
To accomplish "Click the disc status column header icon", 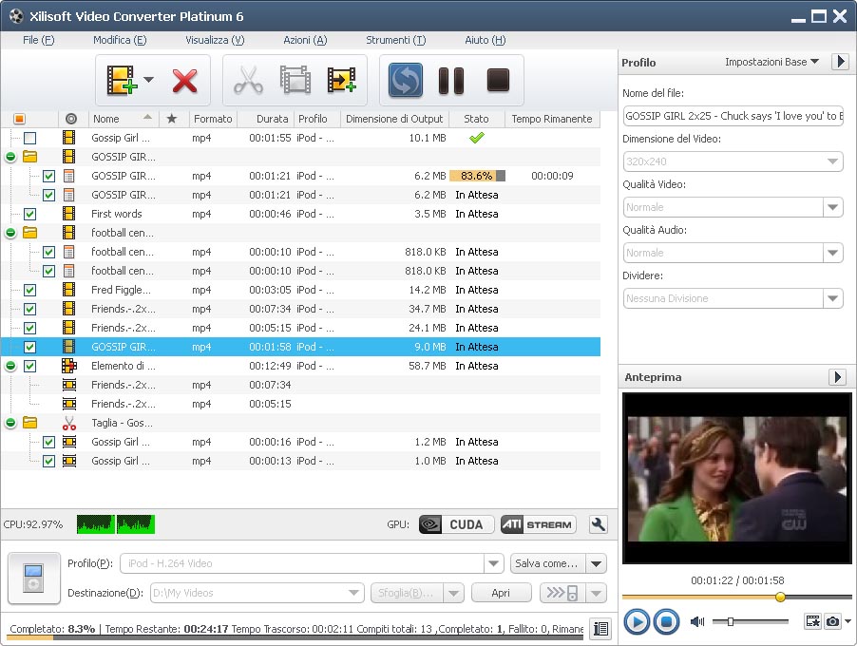I will pos(70,119).
